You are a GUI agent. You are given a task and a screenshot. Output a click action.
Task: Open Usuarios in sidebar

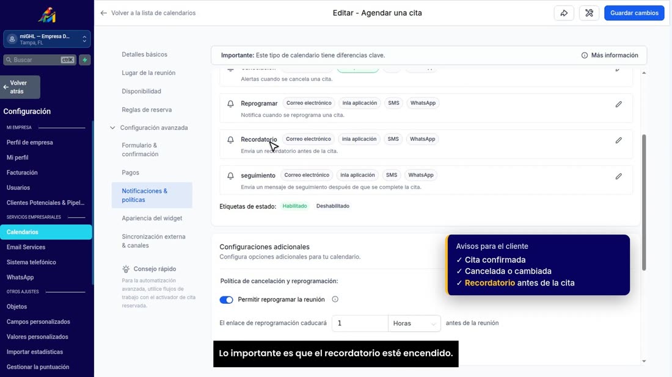(18, 187)
